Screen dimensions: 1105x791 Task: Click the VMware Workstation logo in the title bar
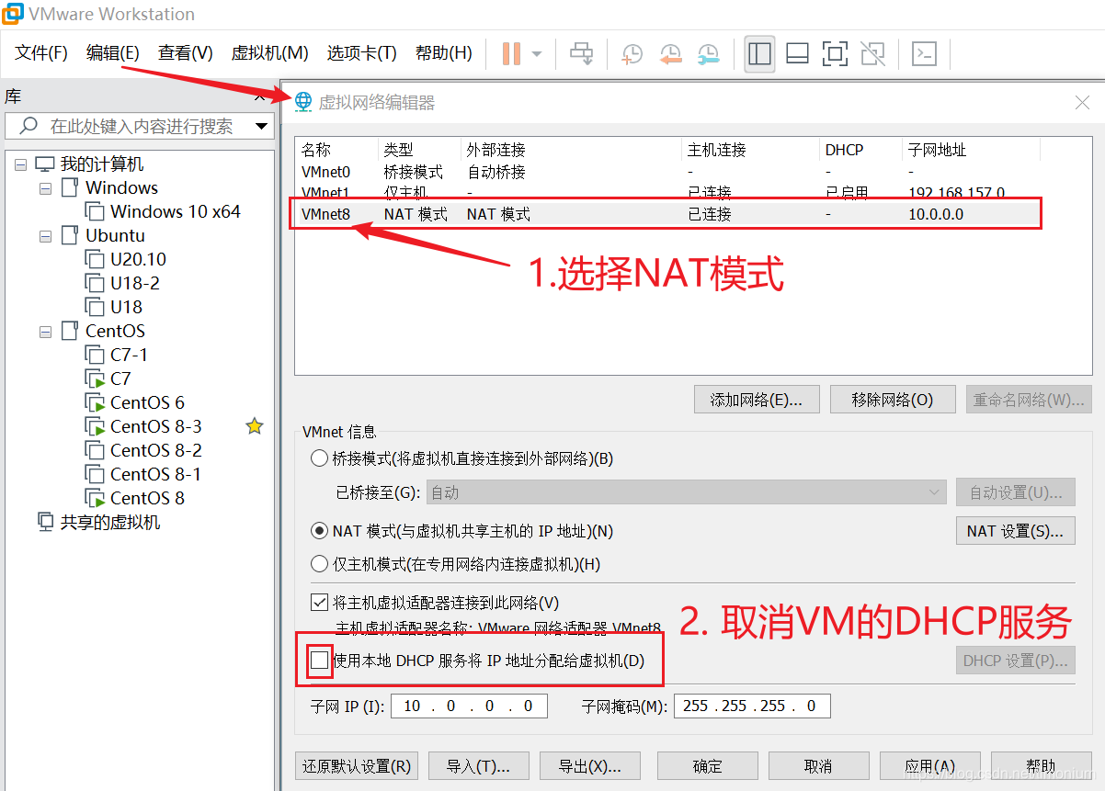[x=12, y=14]
